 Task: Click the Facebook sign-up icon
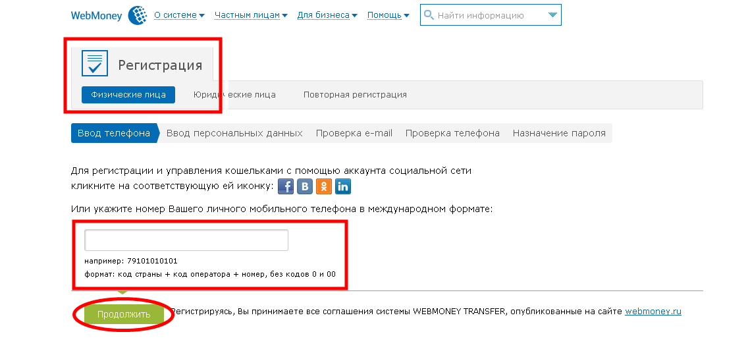[x=286, y=186]
